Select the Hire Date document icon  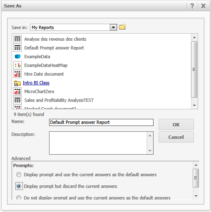(17, 74)
